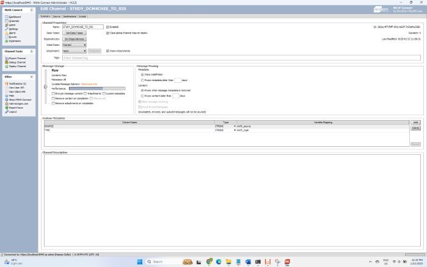Click Deploy Channel task
The image size is (427, 267).
pyautogui.click(x=16, y=67)
